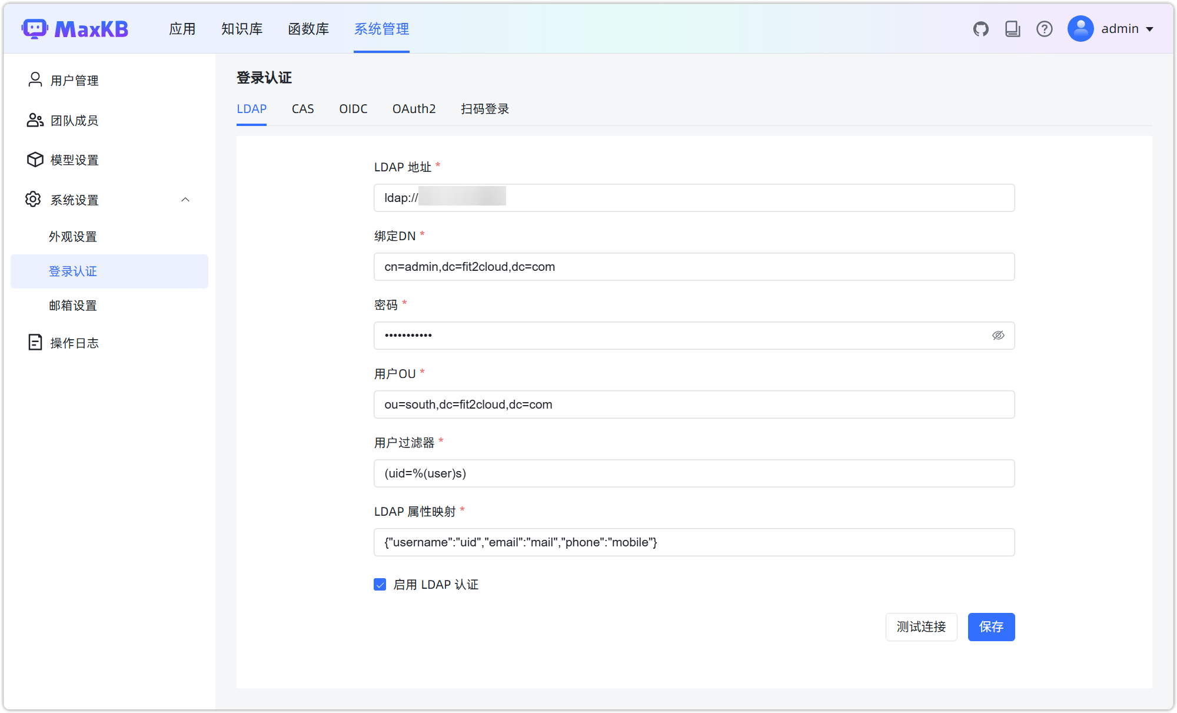Open 团队成员 from the sidebar

pos(72,120)
